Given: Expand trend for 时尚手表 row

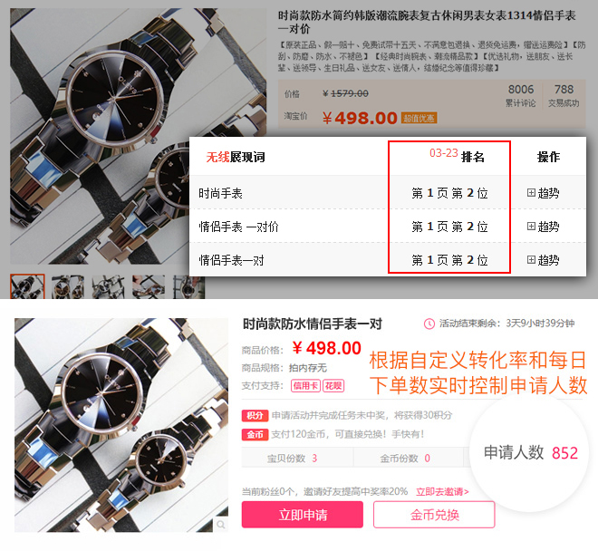Looking at the screenshot, I should pyautogui.click(x=543, y=193).
